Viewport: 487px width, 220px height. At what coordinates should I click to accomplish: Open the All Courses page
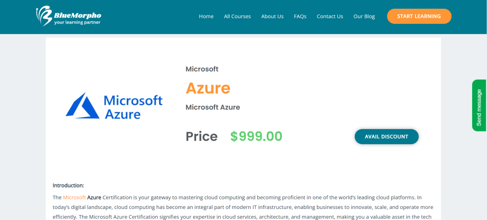237,16
